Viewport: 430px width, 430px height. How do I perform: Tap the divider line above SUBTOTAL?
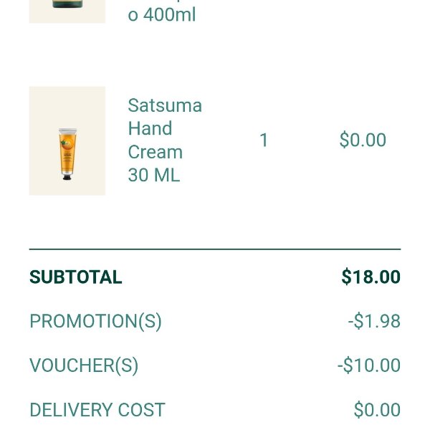(215, 249)
